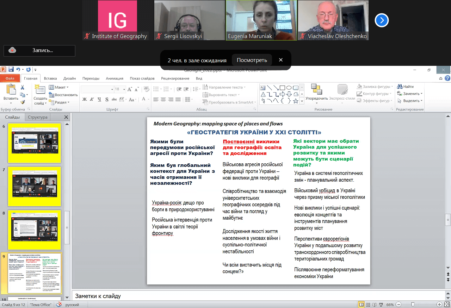Toggle right text alignment

point(170,100)
